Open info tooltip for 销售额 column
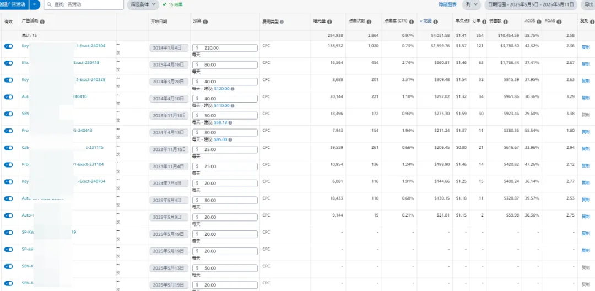595x291 pixels. click(x=505, y=22)
